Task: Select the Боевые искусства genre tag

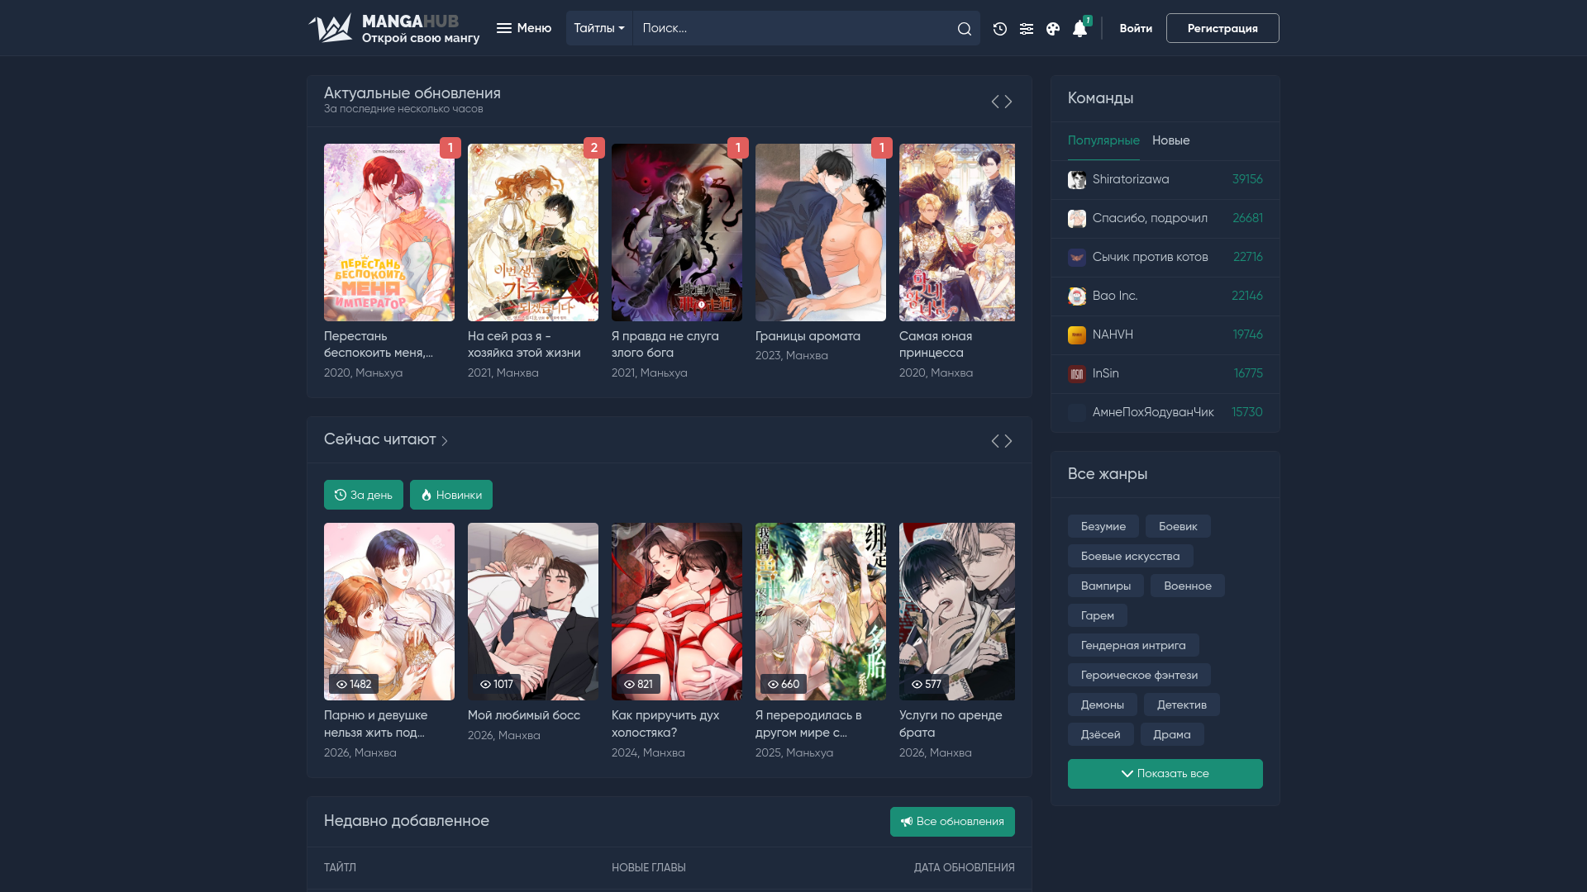Action: (x=1131, y=556)
